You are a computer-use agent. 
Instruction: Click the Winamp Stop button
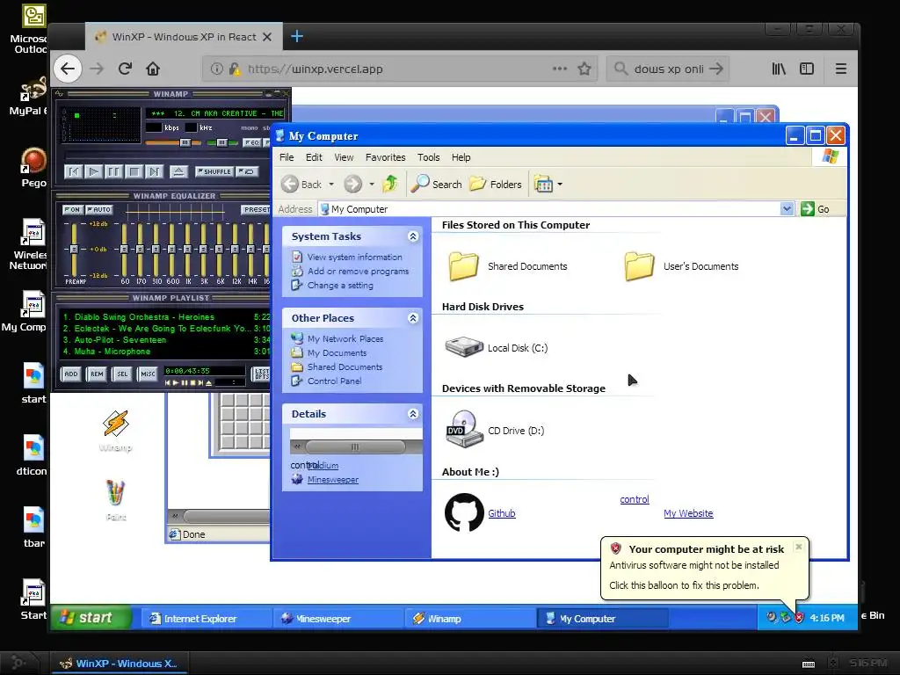click(134, 171)
